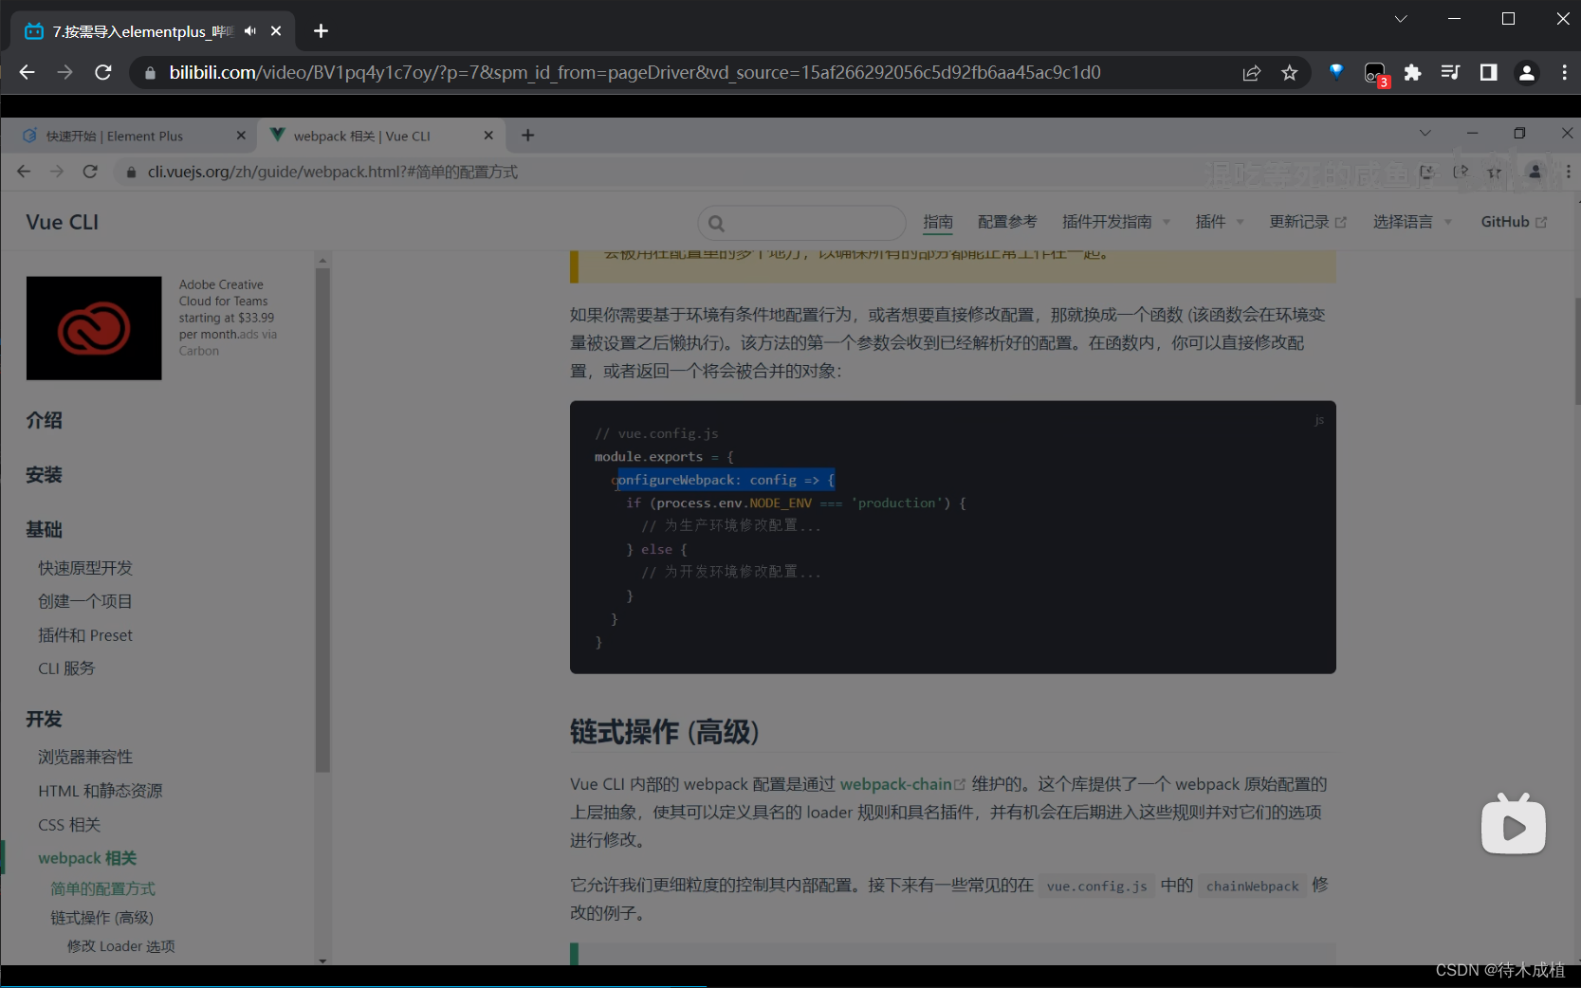Viewport: 1581px width, 988px height.
Task: Open the 更新记录 external link
Action: coord(1308,222)
